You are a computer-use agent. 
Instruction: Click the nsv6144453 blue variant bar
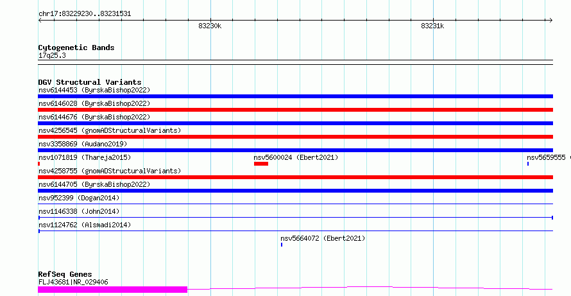(295, 96)
